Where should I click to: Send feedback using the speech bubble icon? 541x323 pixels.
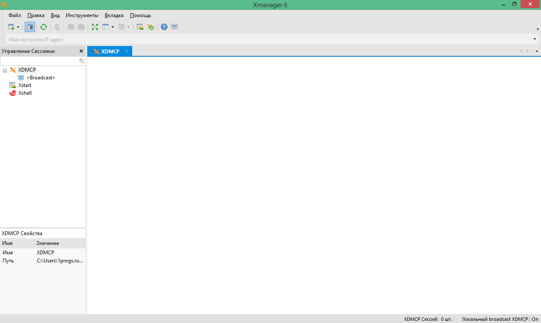click(174, 27)
